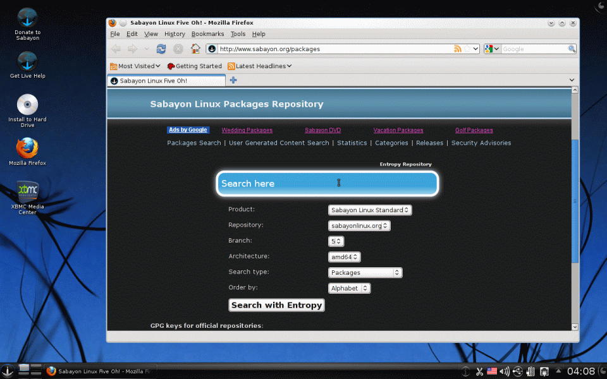Open the USB device notifier tray icon
This screenshot has height=379, width=607.
(x=518, y=371)
